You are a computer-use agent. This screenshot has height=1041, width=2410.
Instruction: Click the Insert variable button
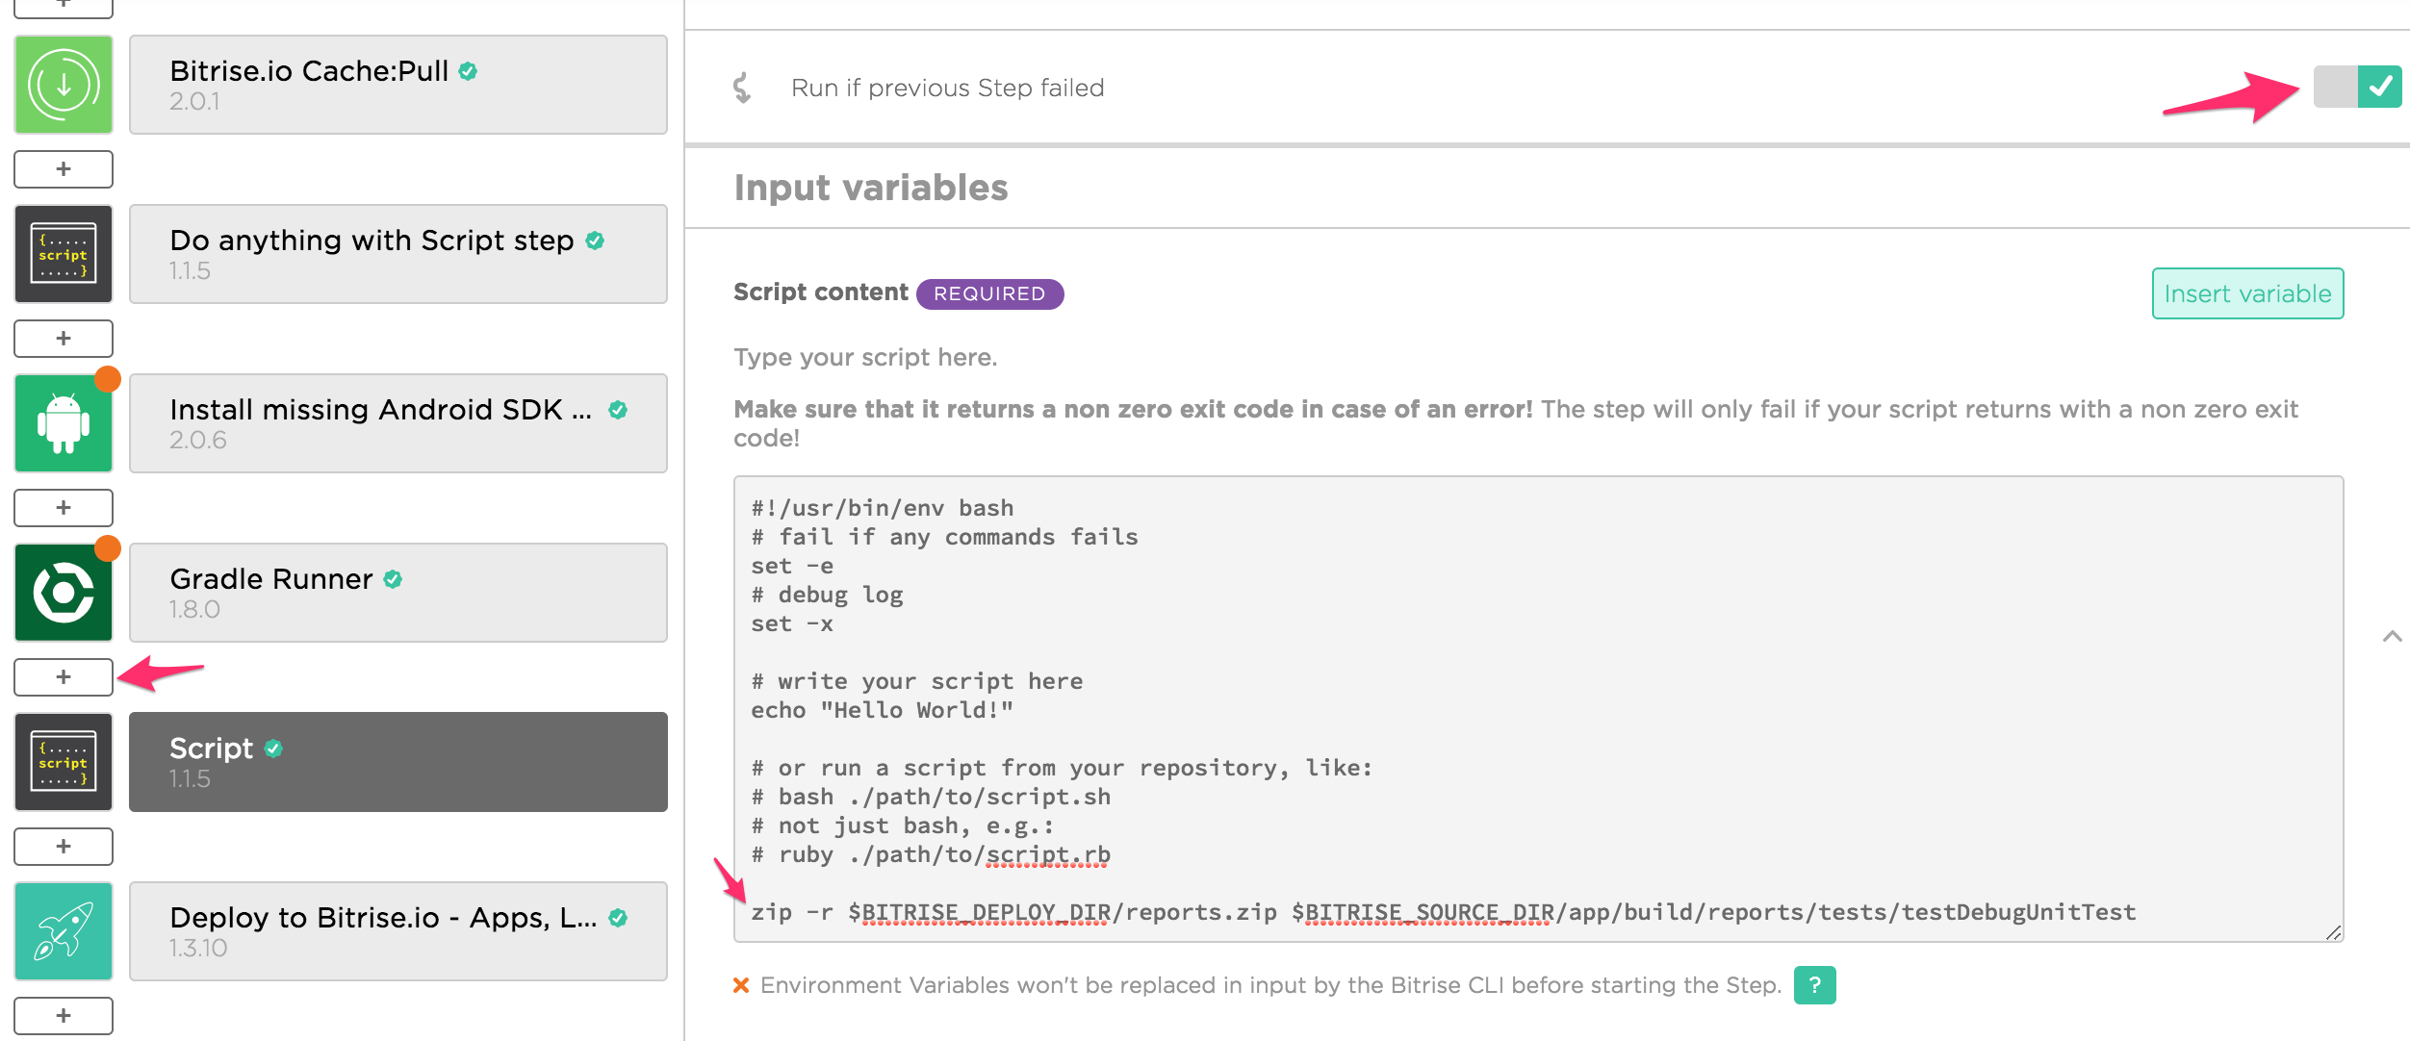(x=2247, y=293)
